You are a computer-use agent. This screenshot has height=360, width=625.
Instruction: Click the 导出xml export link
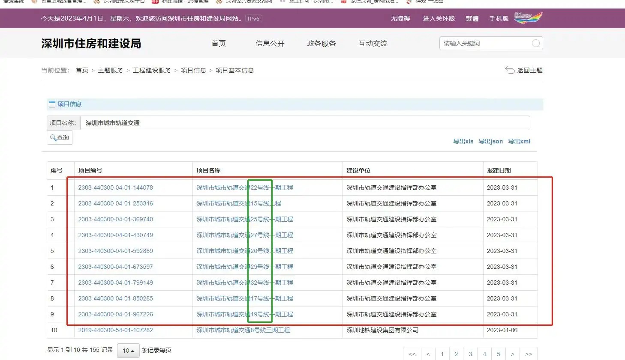tap(519, 141)
